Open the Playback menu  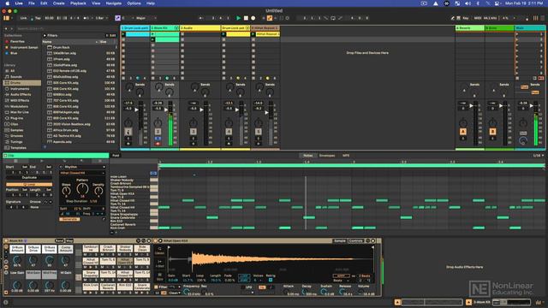[x=78, y=3]
